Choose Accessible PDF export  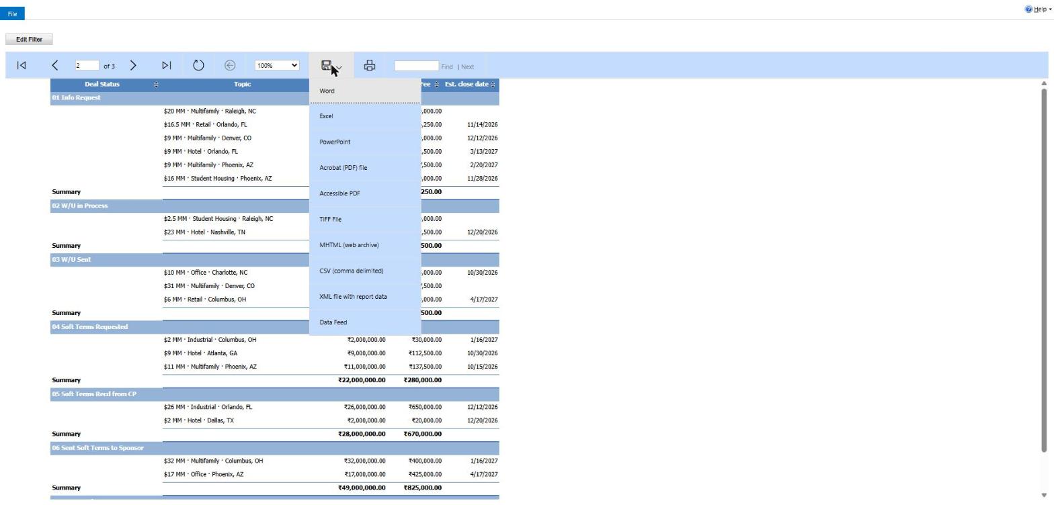click(x=365, y=193)
